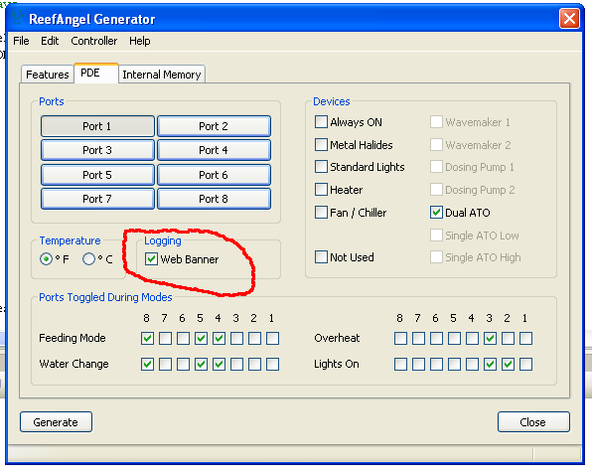Screen dimensions: 592x474
Task: Check the Standard Lights device
Action: [x=321, y=167]
